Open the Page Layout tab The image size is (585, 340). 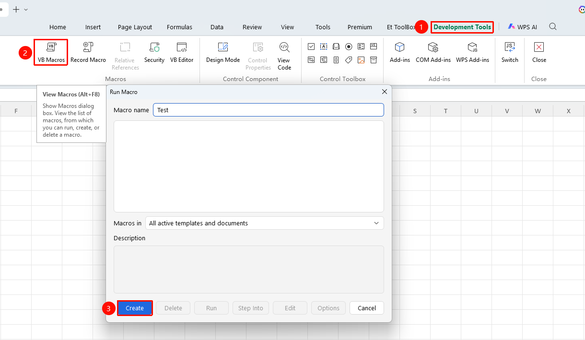coord(135,27)
